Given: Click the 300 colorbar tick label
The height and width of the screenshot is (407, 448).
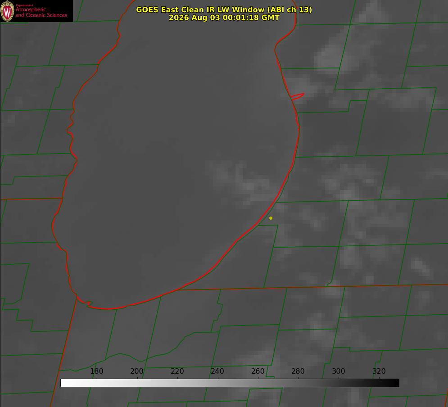Looking at the screenshot, I should 339,371.
